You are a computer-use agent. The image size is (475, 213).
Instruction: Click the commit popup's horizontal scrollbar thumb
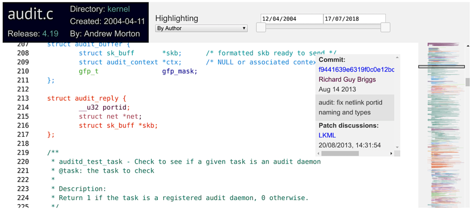340,153
